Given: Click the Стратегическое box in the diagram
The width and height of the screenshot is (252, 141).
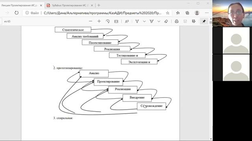Looking at the screenshot, I should coord(73,30).
